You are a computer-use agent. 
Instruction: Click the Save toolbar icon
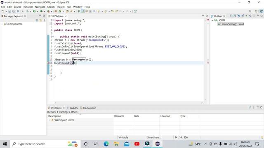[9, 11]
